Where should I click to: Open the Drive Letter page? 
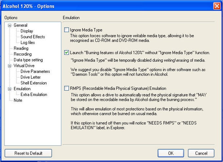pos(30,77)
